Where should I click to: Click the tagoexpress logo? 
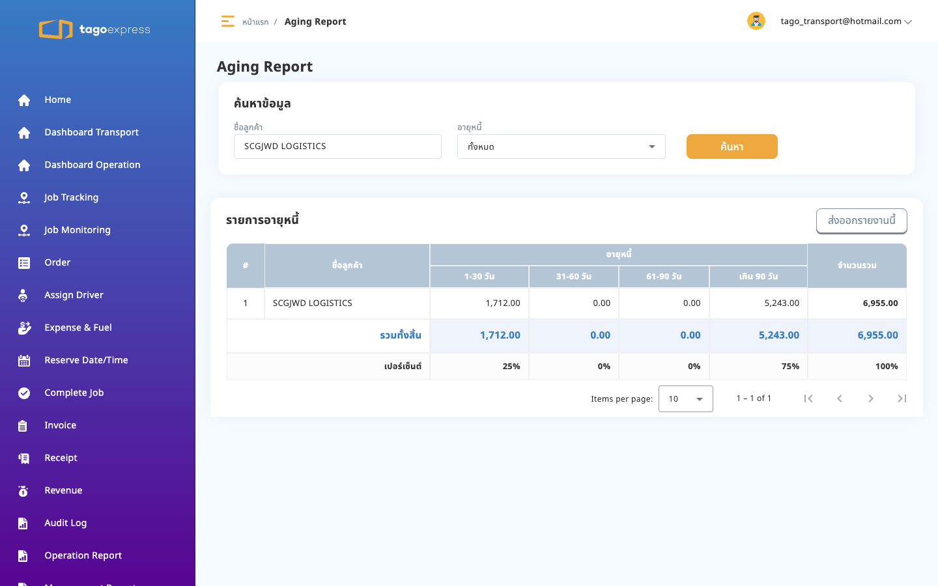click(94, 29)
